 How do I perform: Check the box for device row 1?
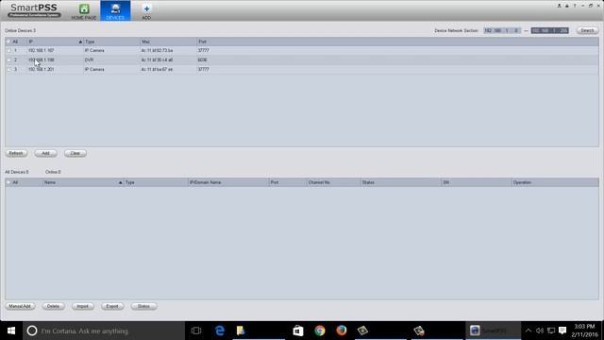(x=8, y=50)
